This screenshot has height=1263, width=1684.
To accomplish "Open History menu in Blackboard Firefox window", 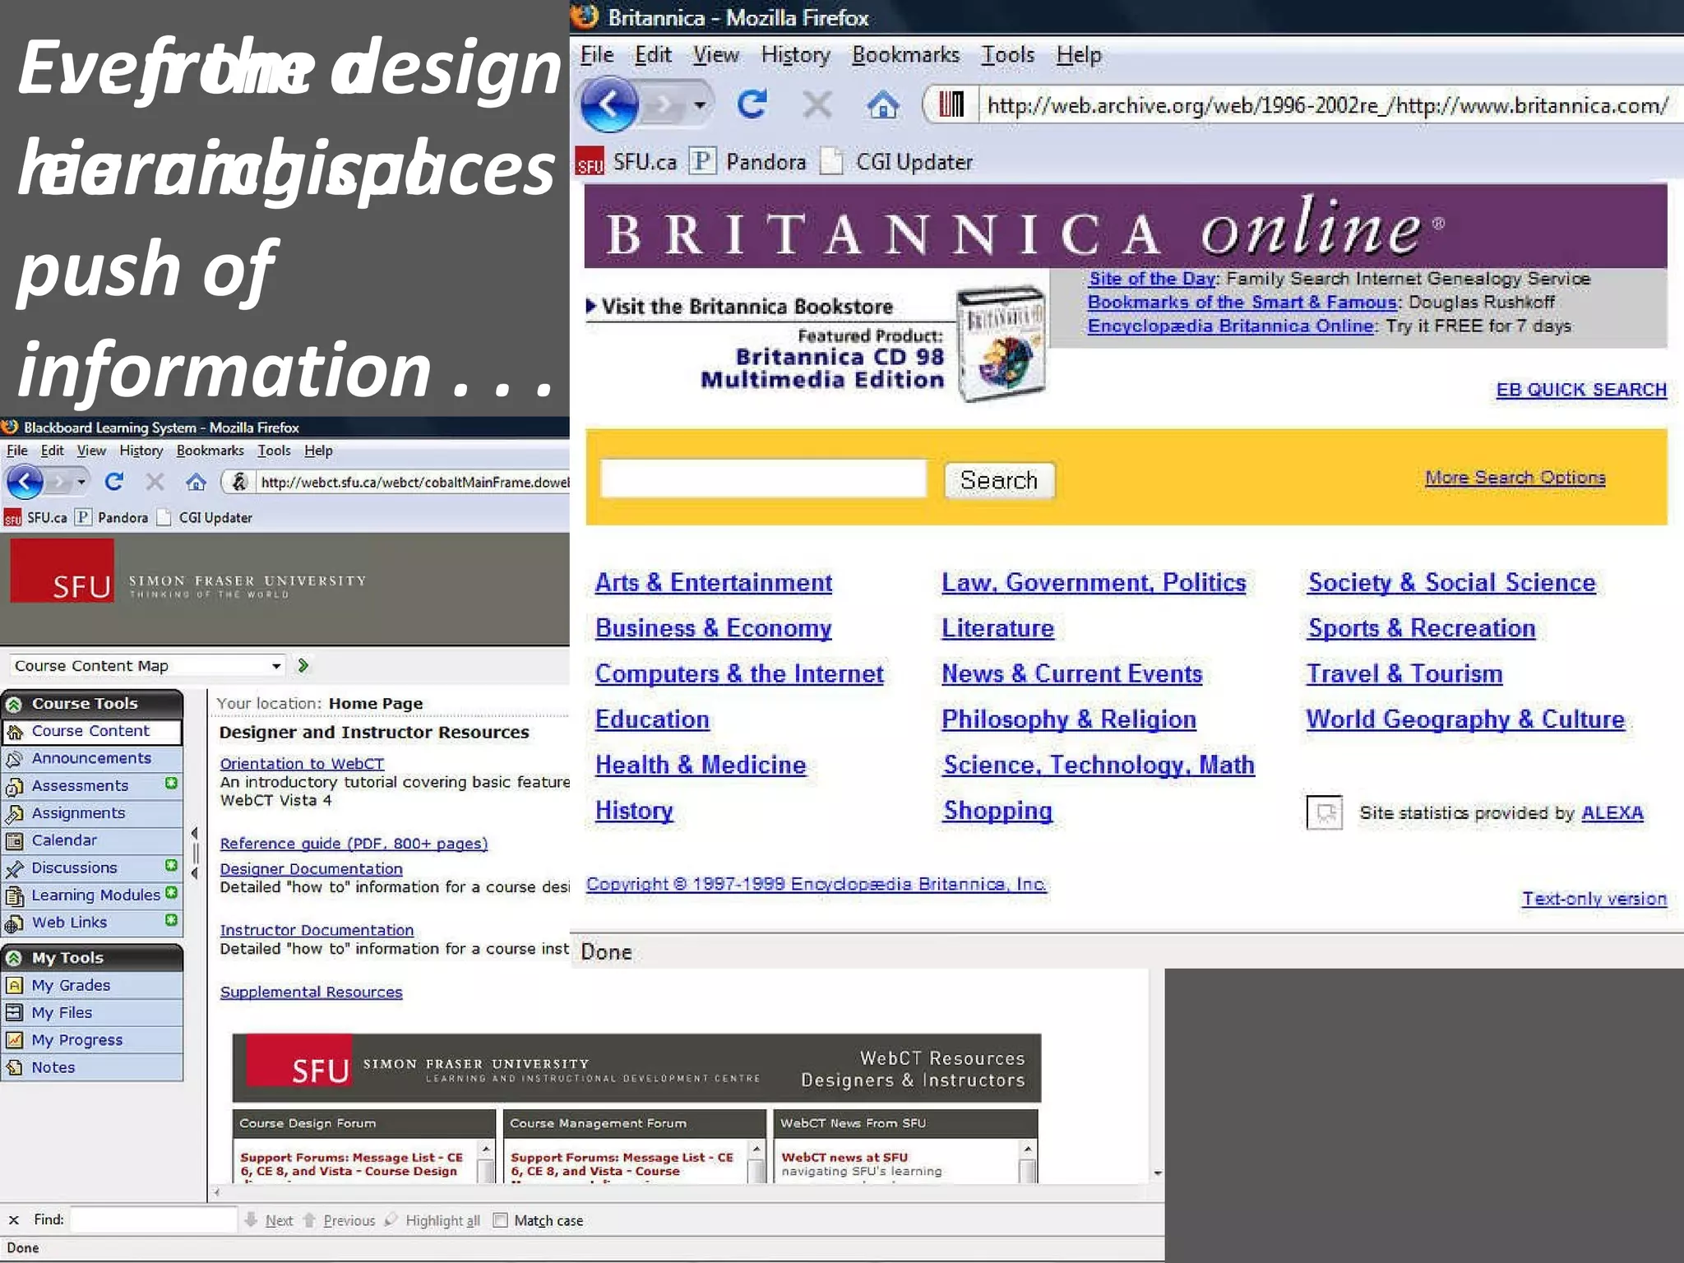I will point(141,451).
